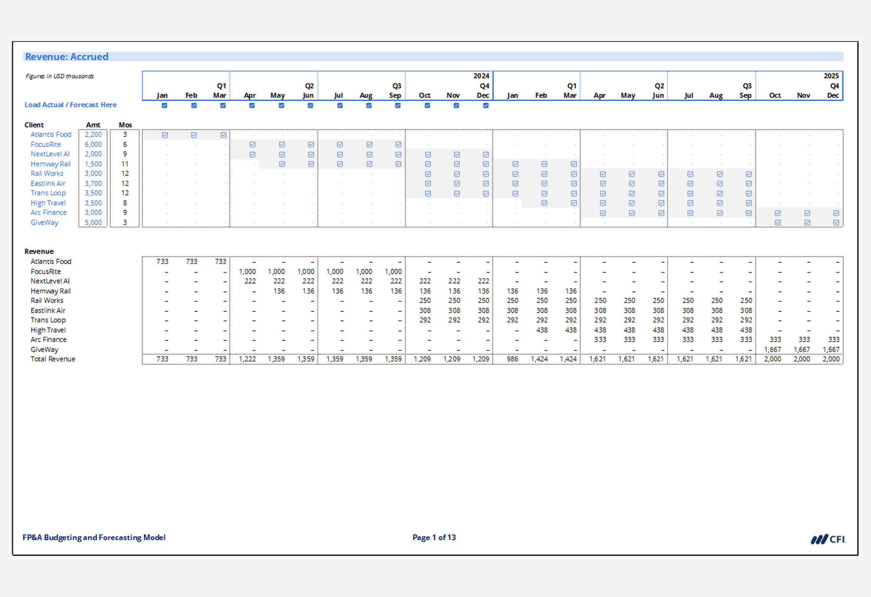
Task: Uncheck the Dec 2024 Load Actual checkbox
Action: [485, 105]
